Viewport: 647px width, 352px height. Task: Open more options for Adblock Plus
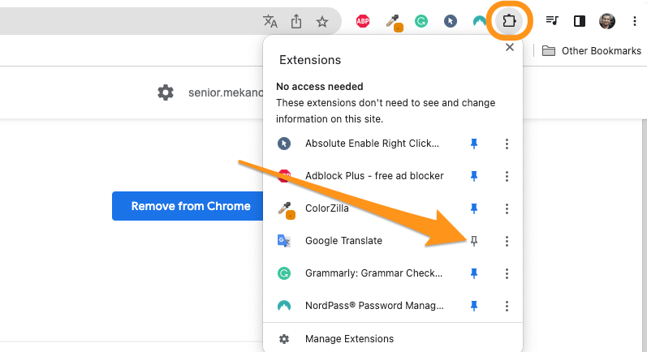pos(507,177)
